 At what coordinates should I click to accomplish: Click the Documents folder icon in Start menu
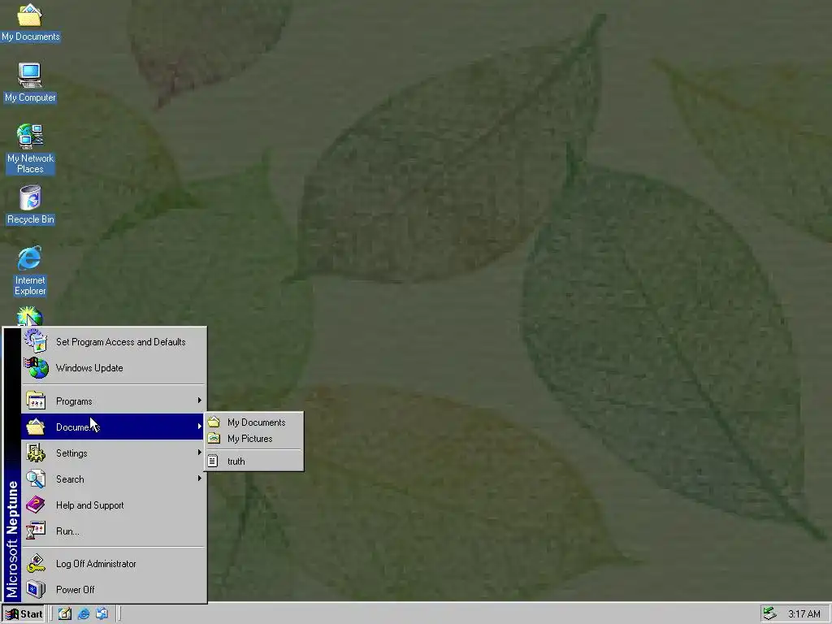(x=36, y=427)
